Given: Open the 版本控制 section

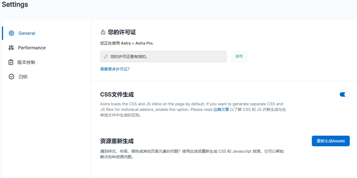Looking at the screenshot, I should [27, 62].
